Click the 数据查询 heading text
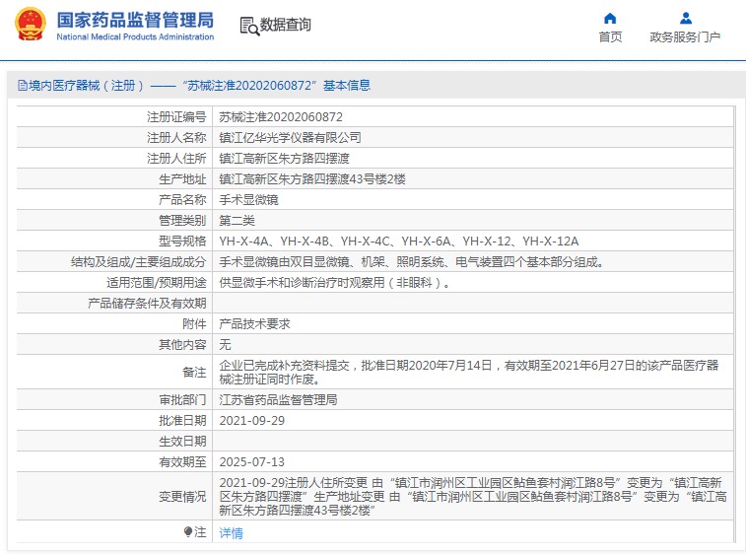The height and width of the screenshot is (554, 746). (285, 25)
